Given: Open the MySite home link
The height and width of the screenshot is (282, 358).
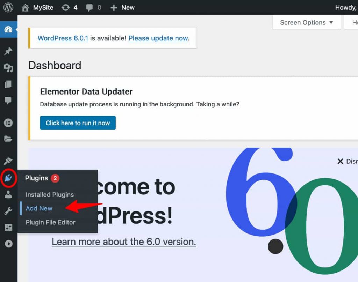Looking at the screenshot, I should (x=37, y=8).
